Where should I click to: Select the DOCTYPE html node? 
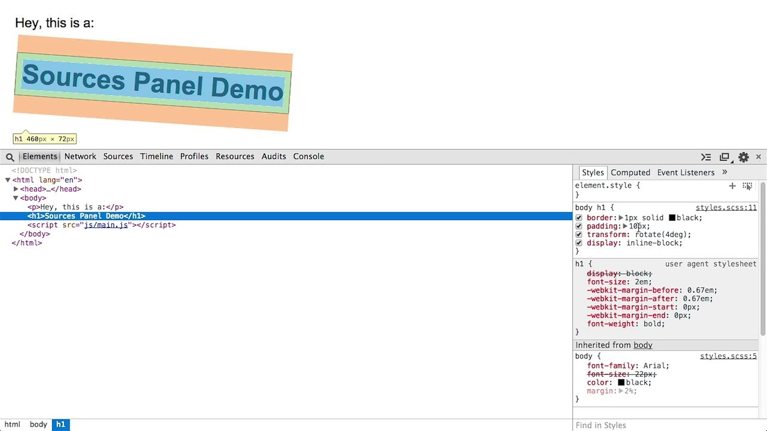tap(44, 171)
